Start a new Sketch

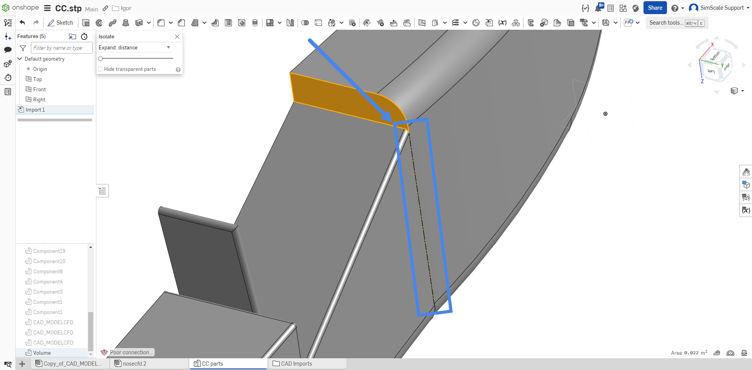(60, 23)
